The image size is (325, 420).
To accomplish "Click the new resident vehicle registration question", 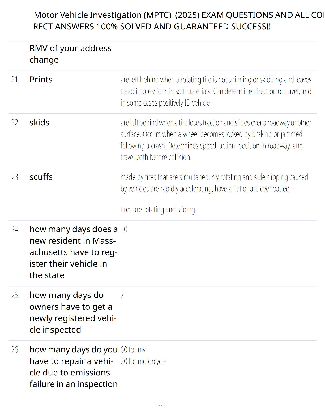I will click(x=73, y=252).
